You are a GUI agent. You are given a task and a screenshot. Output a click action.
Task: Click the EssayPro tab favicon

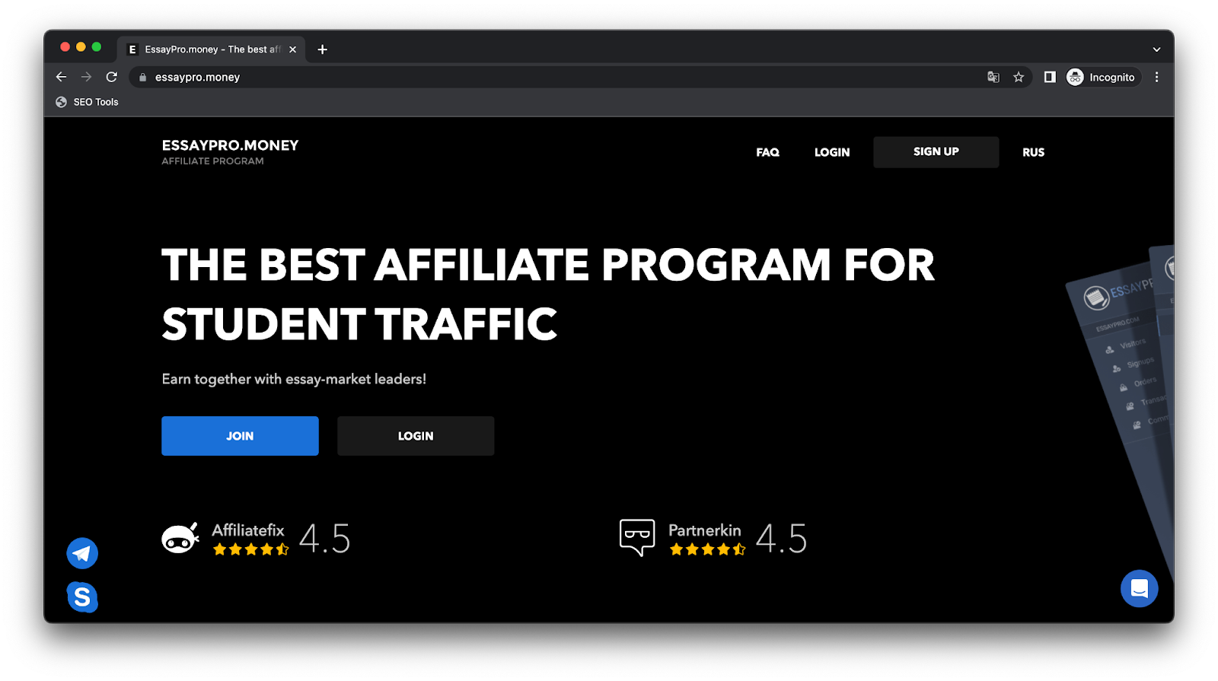132,49
